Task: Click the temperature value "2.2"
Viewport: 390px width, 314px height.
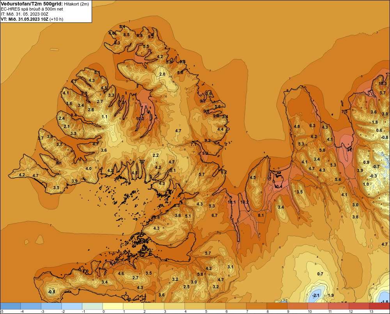Action: click(156, 155)
